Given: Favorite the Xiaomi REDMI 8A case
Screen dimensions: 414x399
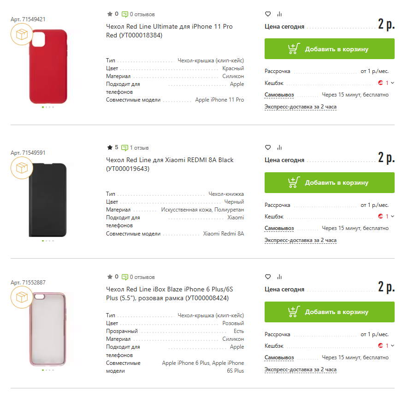Looking at the screenshot, I should [268, 147].
